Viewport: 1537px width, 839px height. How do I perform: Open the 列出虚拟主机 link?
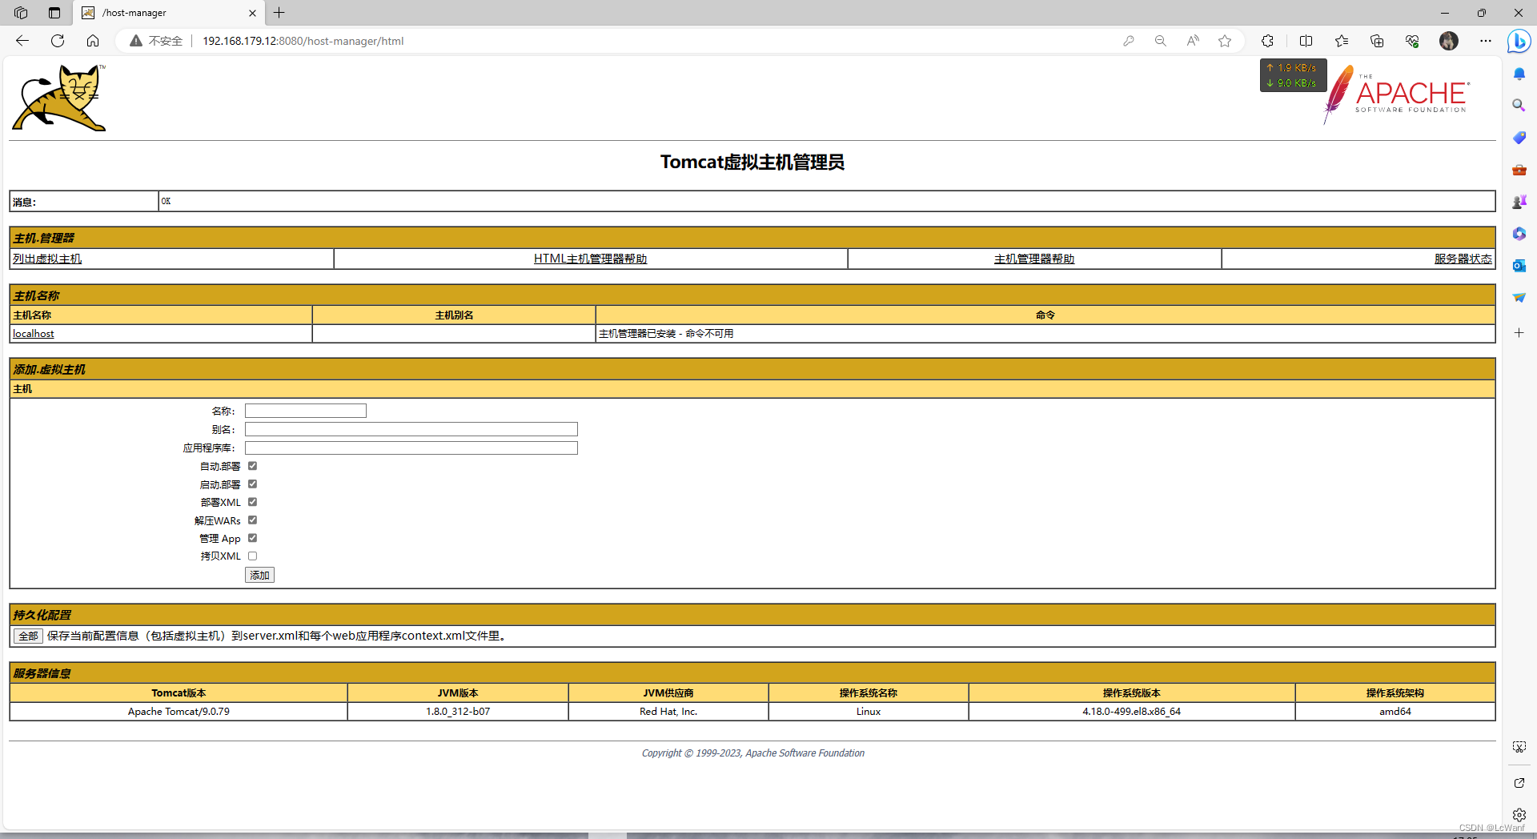47,259
